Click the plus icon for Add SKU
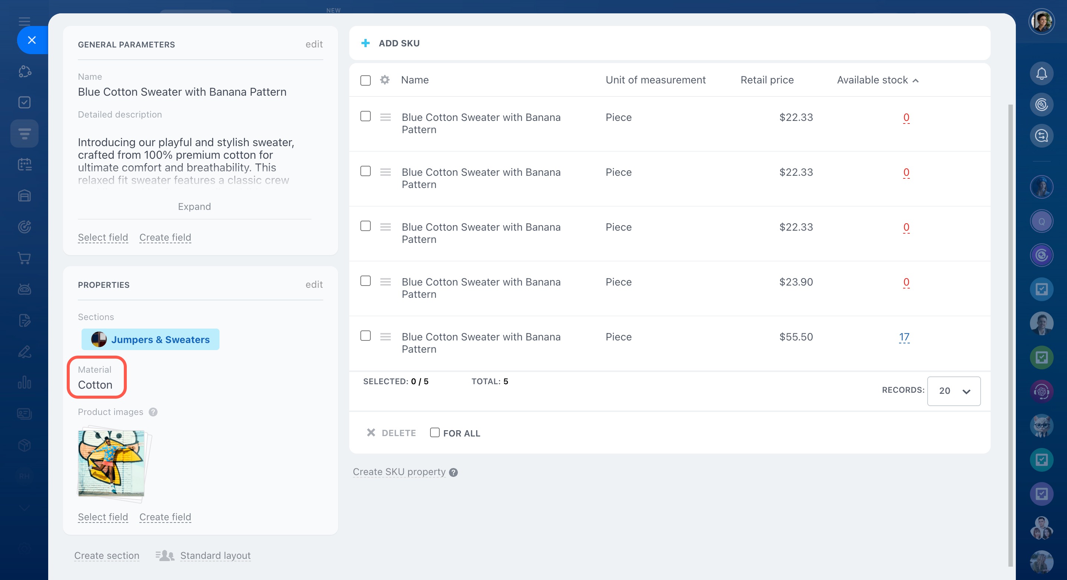Image resolution: width=1067 pixels, height=580 pixels. [365, 43]
